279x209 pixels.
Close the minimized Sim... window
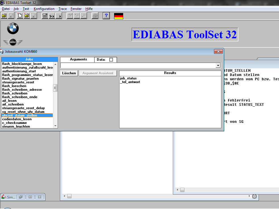coord(40,197)
